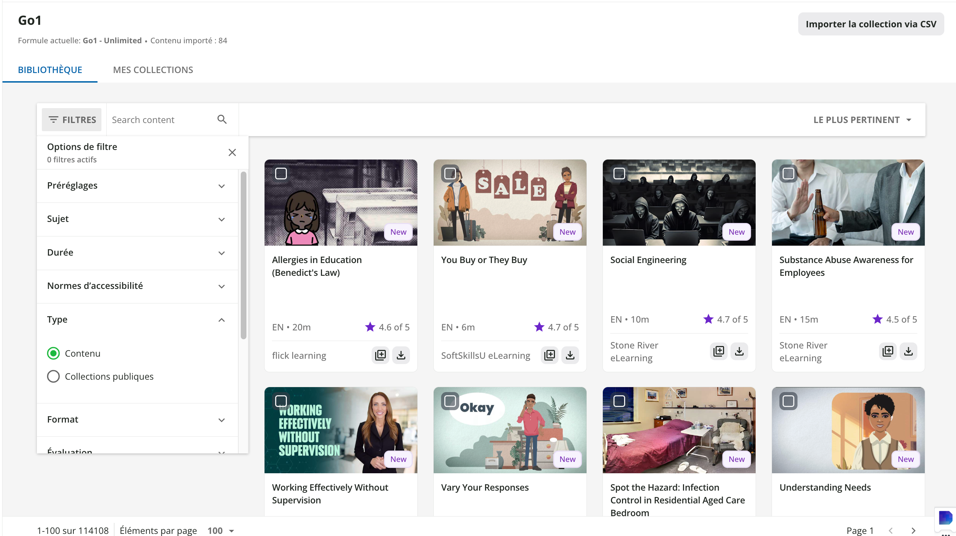
Task: Switch to the Bibliothèque tab
Action: [x=50, y=70]
